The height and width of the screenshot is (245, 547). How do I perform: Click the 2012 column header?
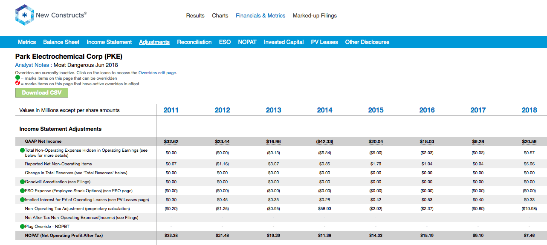click(222, 110)
